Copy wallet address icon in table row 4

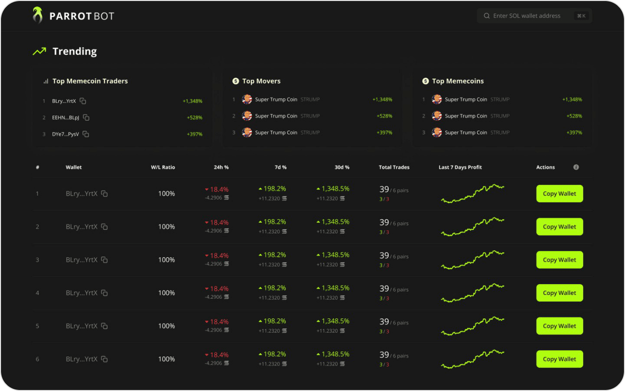(104, 293)
